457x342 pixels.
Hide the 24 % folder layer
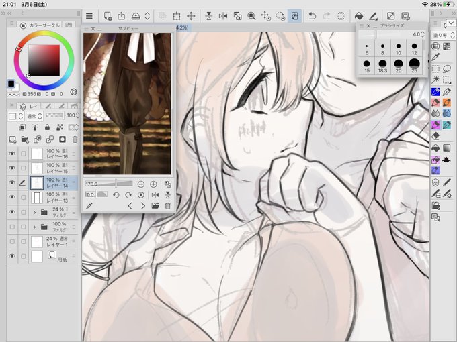(12, 212)
